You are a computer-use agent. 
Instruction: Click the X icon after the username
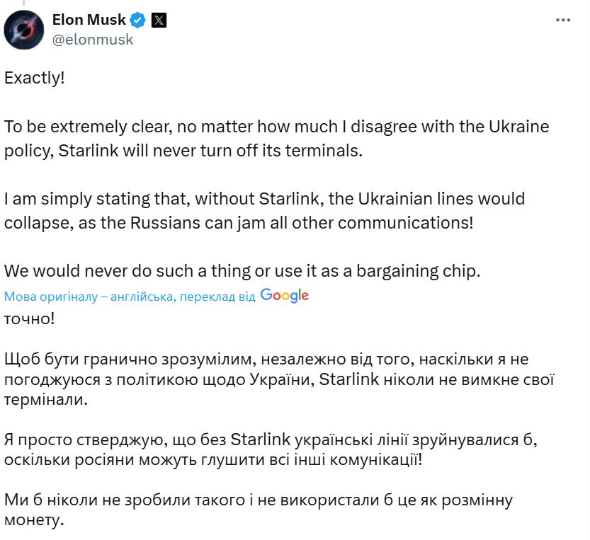click(159, 20)
